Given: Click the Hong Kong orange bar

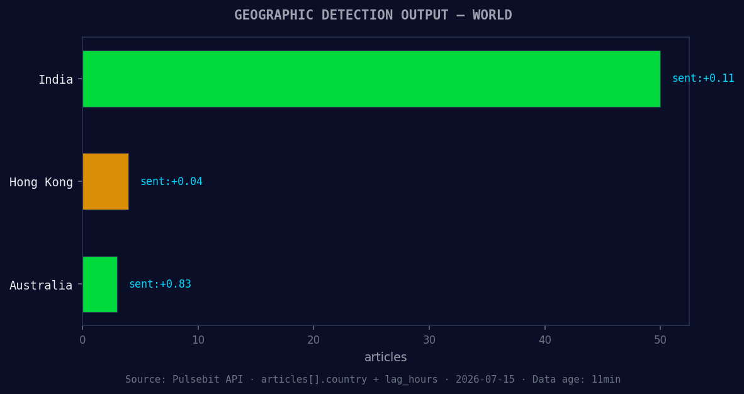Looking at the screenshot, I should (x=105, y=181).
